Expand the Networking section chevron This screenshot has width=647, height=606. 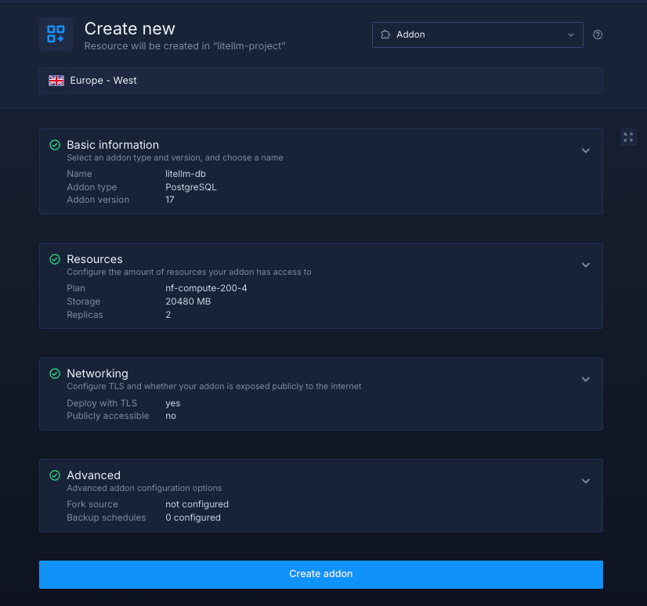[585, 379]
